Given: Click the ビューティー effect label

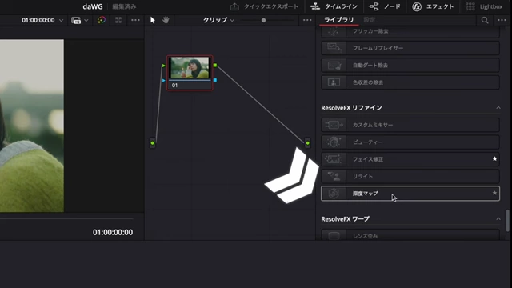Looking at the screenshot, I should [x=368, y=142].
